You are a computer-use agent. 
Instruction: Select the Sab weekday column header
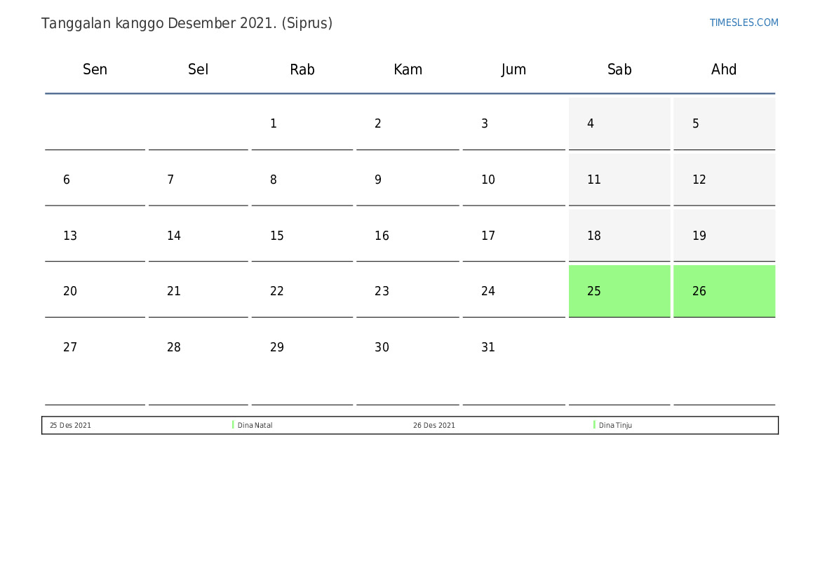click(x=619, y=69)
